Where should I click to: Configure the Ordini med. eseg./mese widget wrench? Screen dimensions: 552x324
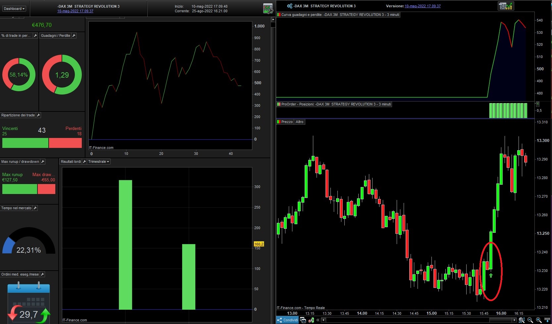(x=42, y=274)
